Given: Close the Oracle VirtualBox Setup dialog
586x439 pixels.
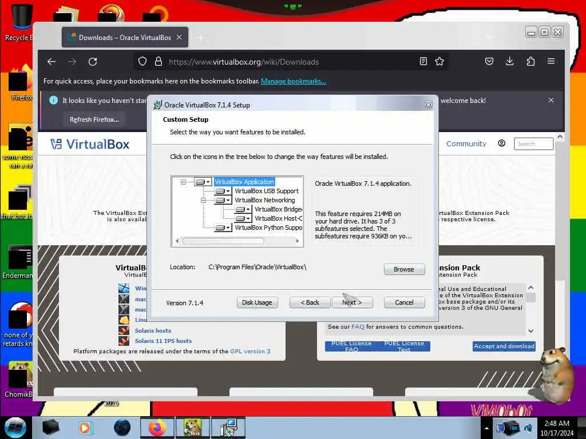Looking at the screenshot, I should 428,105.
